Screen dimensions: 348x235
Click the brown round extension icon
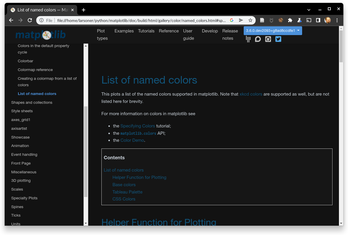pyautogui.click(x=281, y=20)
